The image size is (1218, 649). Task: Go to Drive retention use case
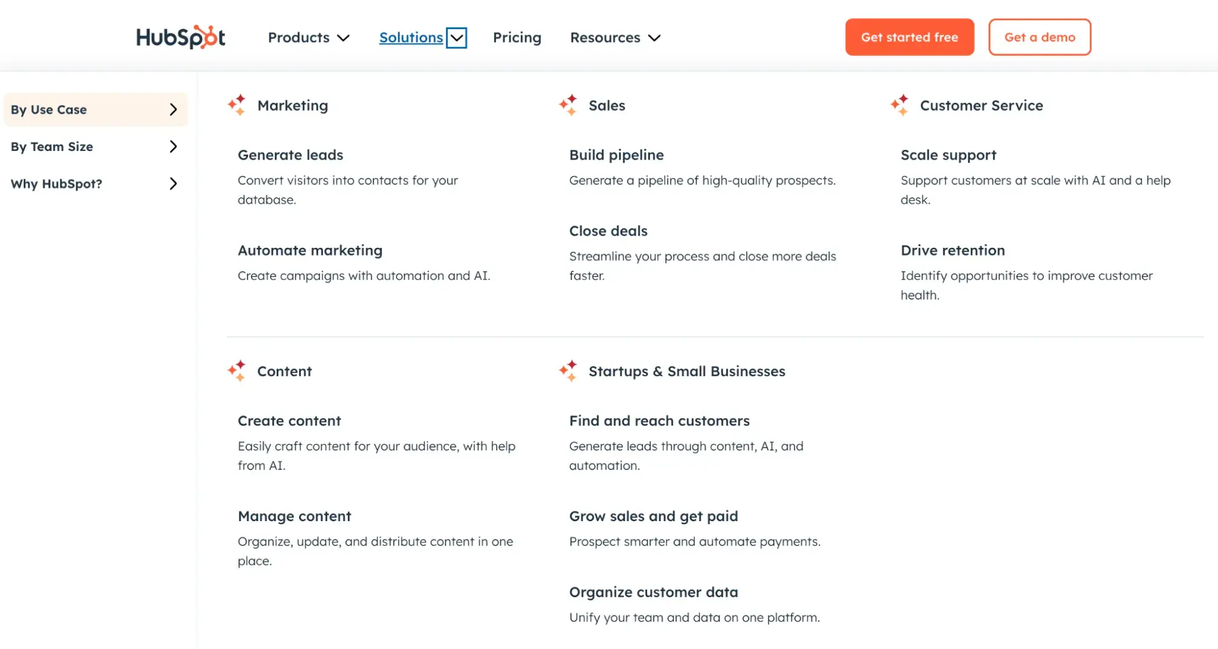tap(952, 251)
